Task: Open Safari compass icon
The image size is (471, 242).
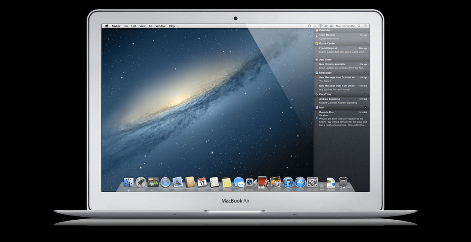Action: tap(166, 182)
